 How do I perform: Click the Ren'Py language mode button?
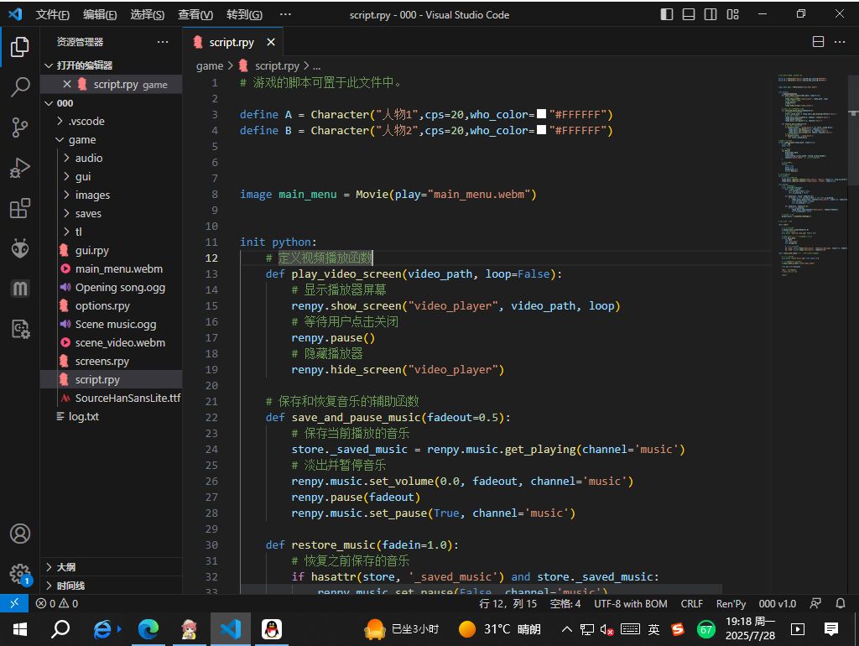(x=731, y=603)
